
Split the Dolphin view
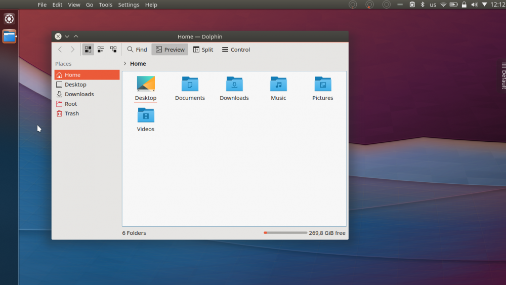[x=203, y=50]
